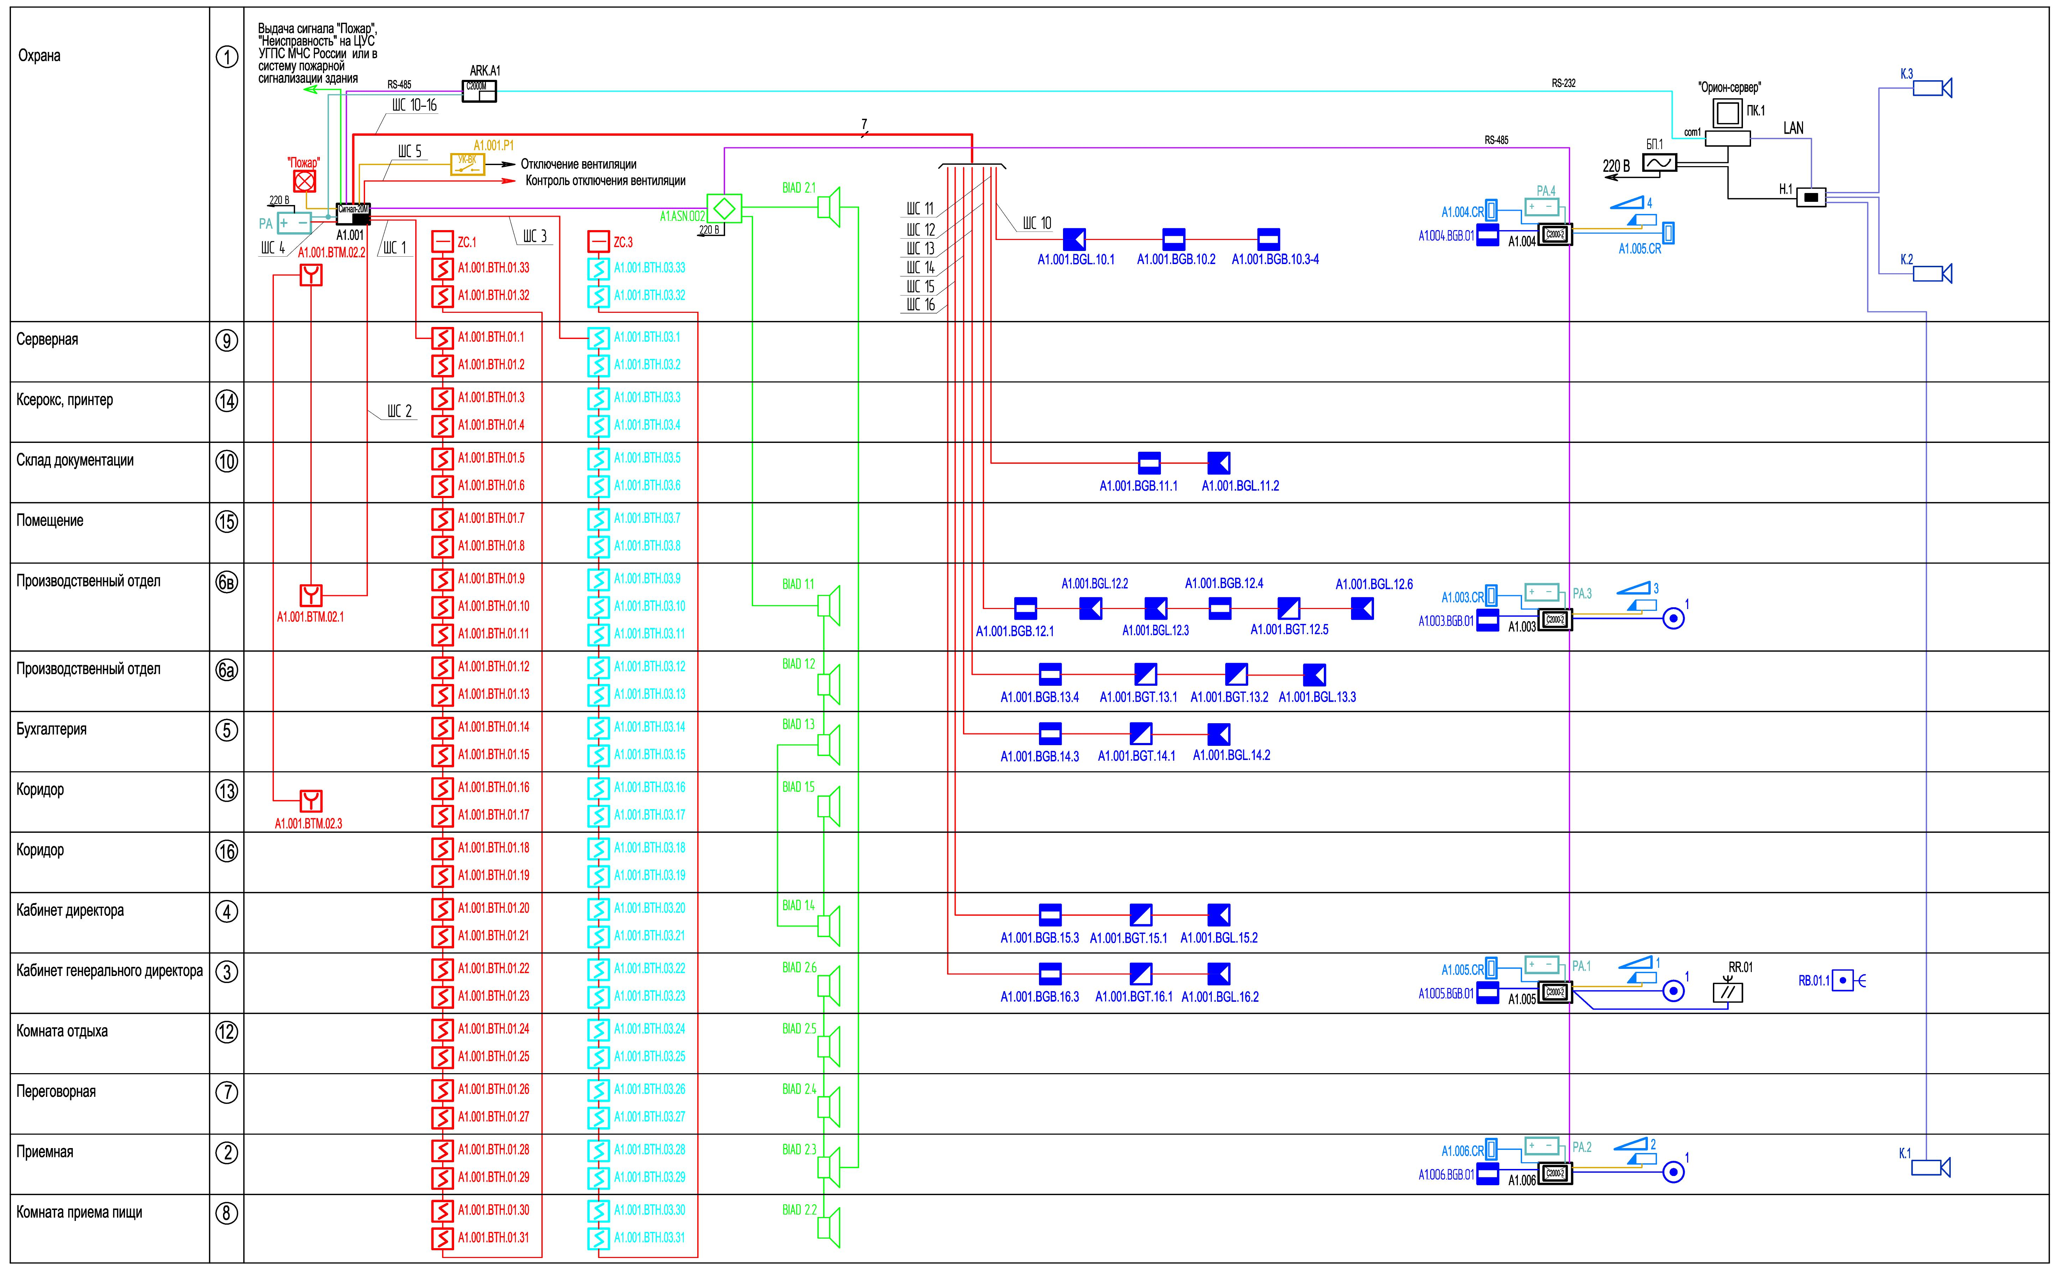Click the "Ксерокс, принтер" room label
The image size is (2061, 1281).
64,400
